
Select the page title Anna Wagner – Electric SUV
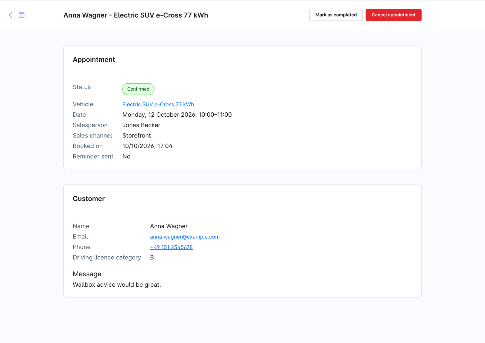pos(136,15)
